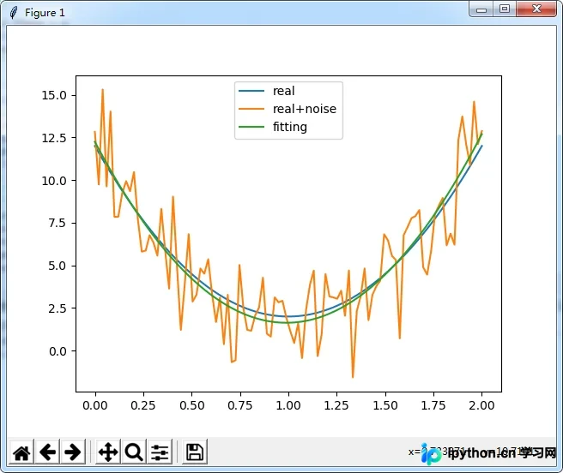Activate the zoom to rectangle tool
This screenshot has height=473, width=563.
134,452
